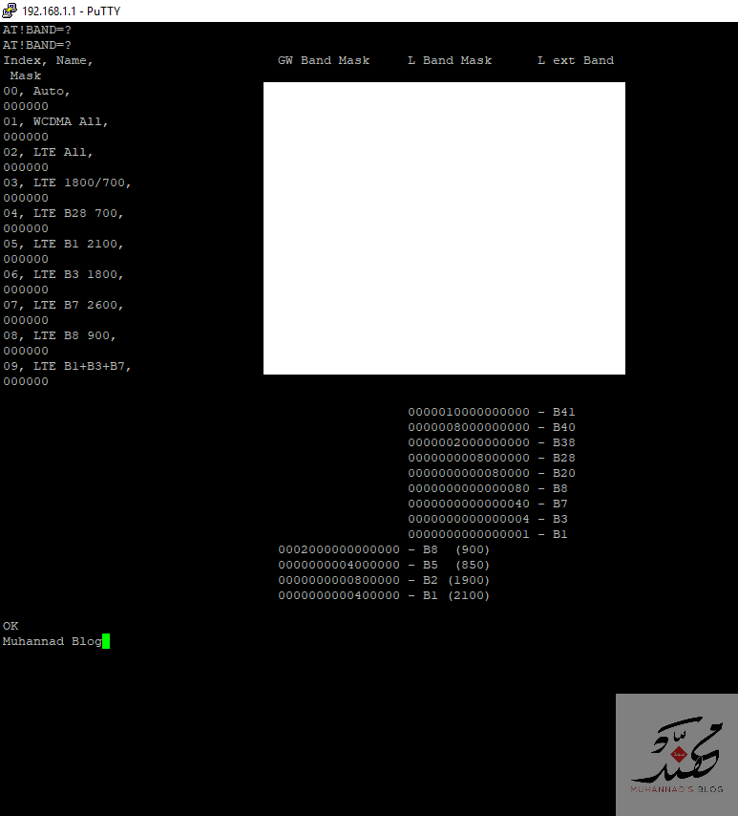This screenshot has height=816, width=738.
Task: Click the B8 label next to 0000000000000080
Action: 559,488
